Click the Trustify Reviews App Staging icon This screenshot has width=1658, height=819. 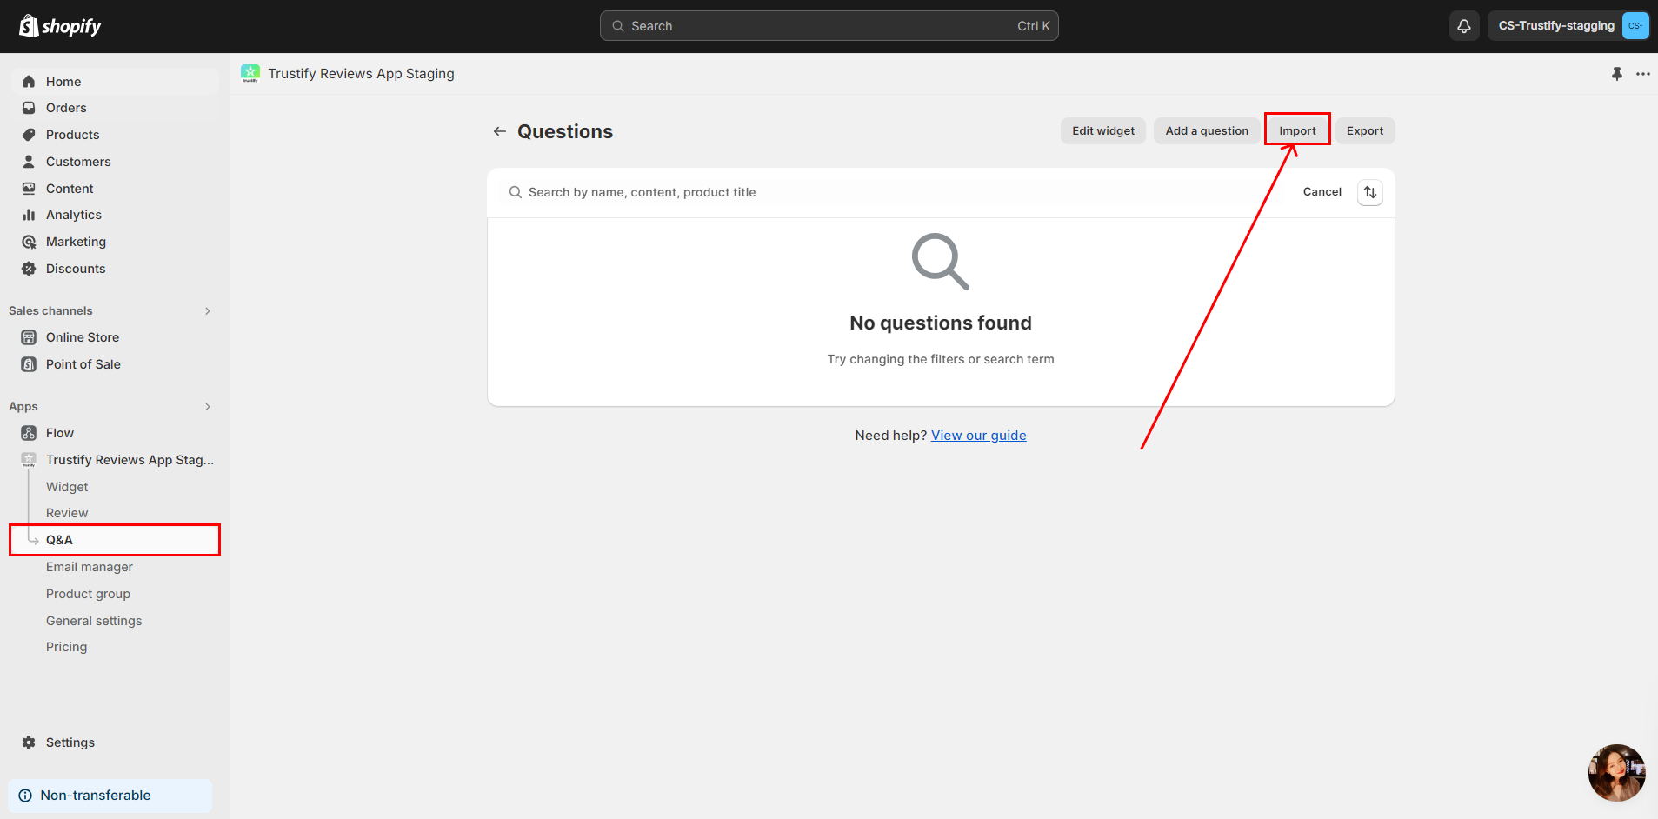point(29,459)
